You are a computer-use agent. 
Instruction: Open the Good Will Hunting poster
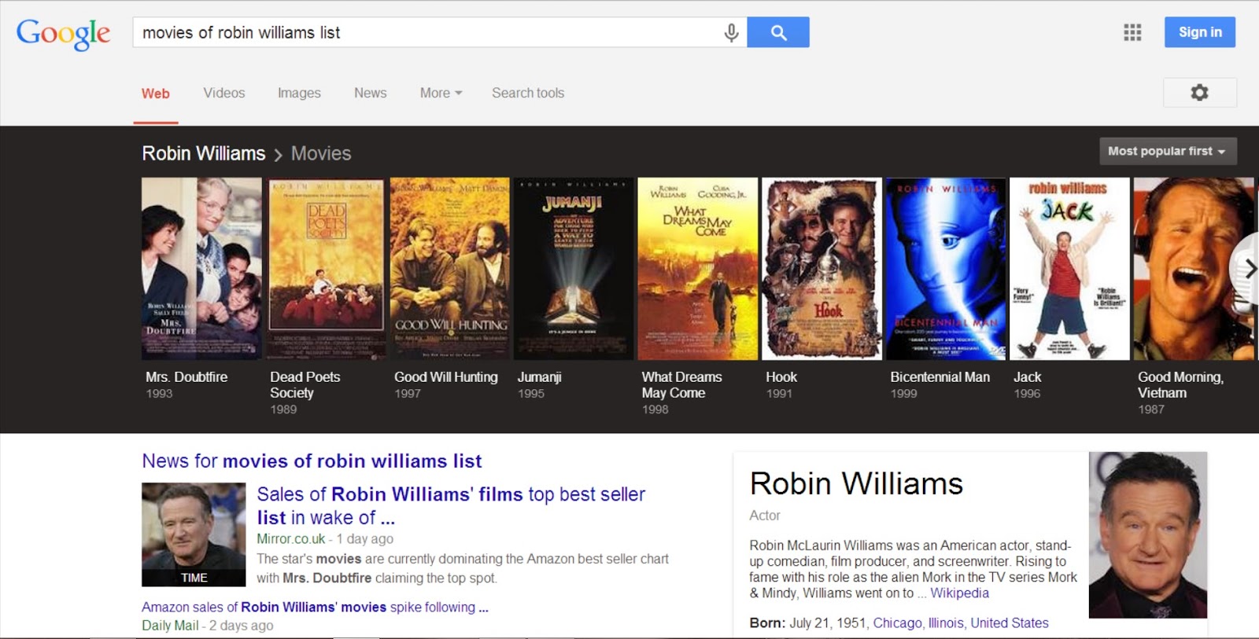click(450, 269)
